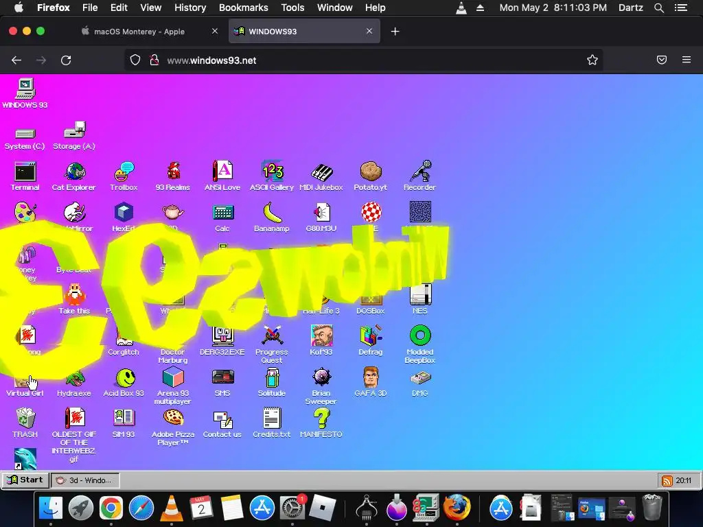
Task: Open the View menu
Action: click(x=150, y=8)
